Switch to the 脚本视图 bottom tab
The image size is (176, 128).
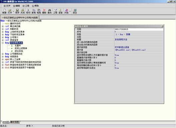point(15,122)
